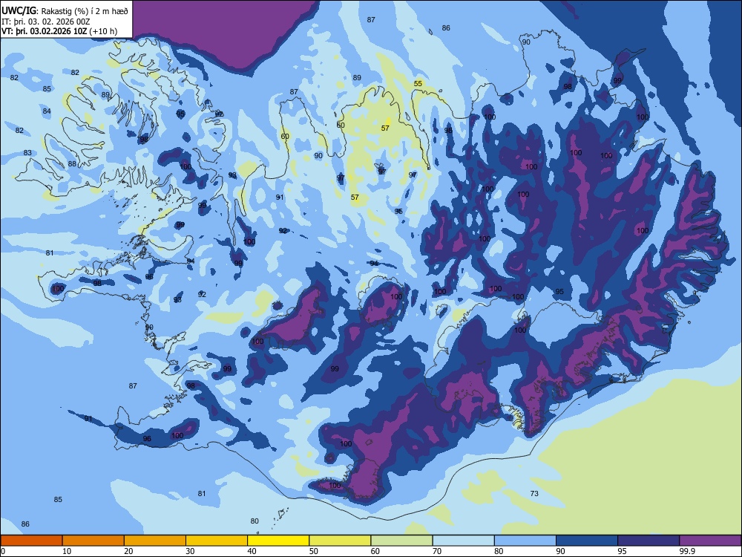
Task: Select the 10–20 orange legend swatch
Action: pyautogui.click(x=93, y=541)
